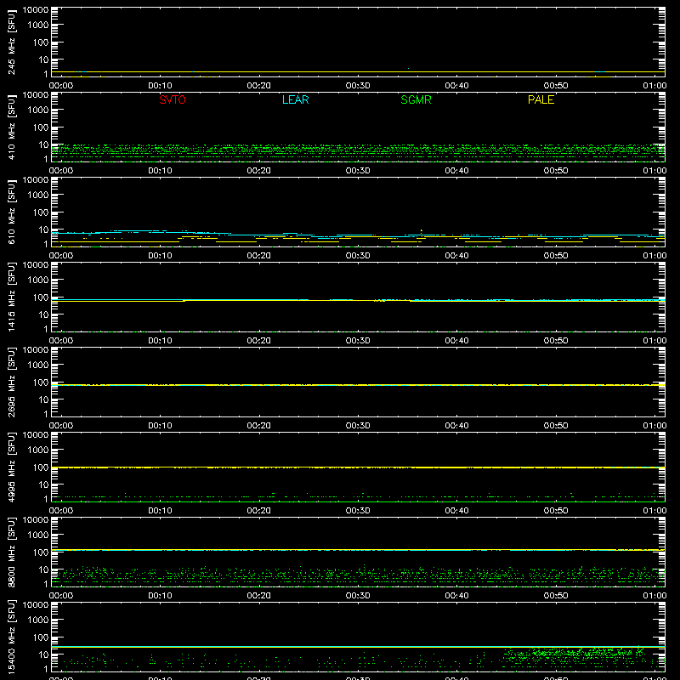Image resolution: width=680 pixels, height=680 pixels.
Task: Click the cyan LEAR station legend label
Action: (295, 99)
